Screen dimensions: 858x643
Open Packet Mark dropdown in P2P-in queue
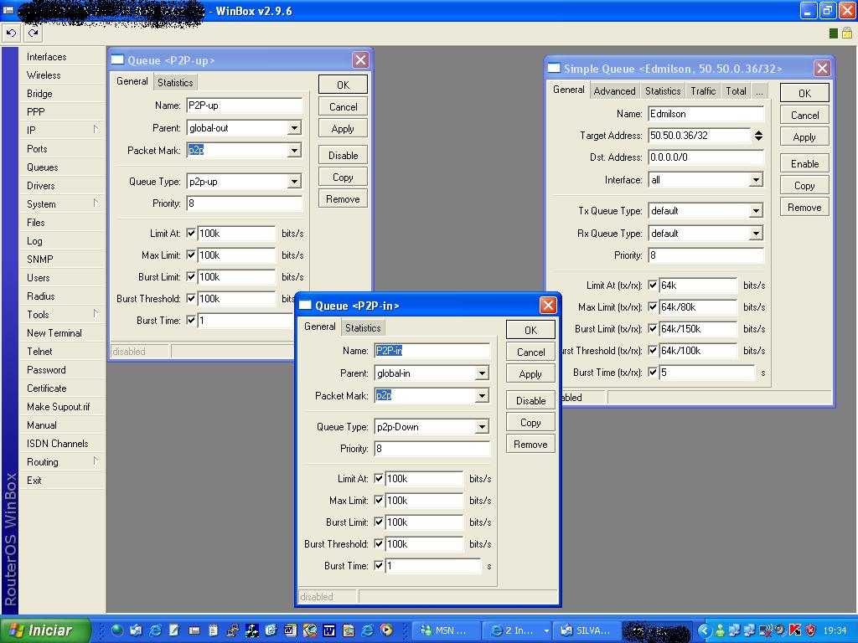[482, 396]
